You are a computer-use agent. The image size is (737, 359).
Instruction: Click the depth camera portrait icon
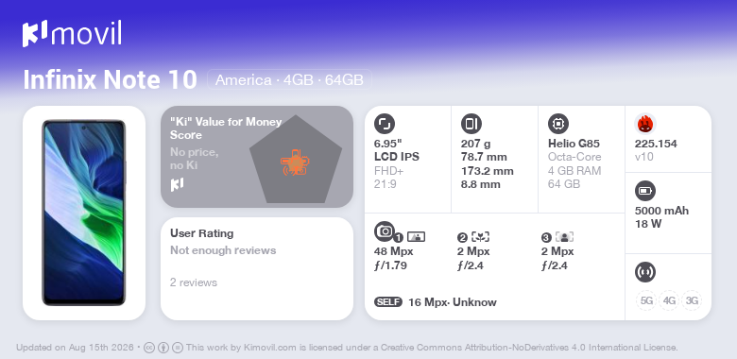564,237
